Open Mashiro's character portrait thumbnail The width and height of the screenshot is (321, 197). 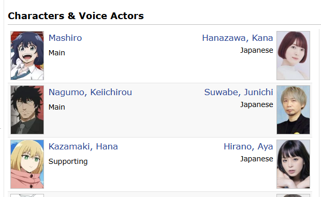click(x=27, y=55)
